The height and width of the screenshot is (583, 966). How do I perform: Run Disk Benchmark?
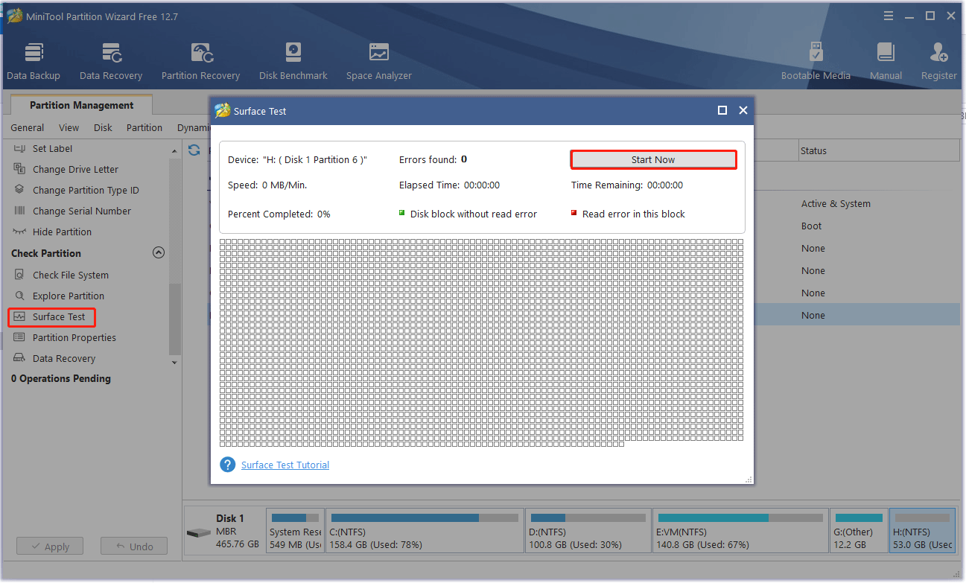pyautogui.click(x=293, y=60)
